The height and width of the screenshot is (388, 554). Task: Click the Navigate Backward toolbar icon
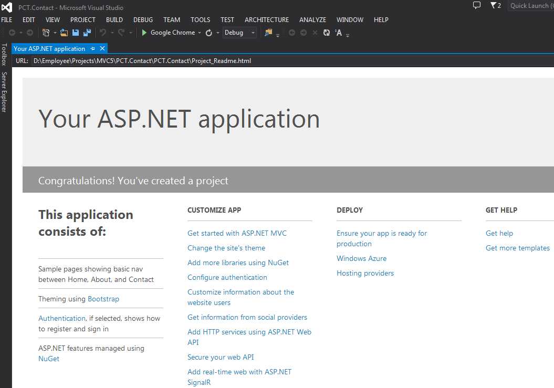(12, 33)
